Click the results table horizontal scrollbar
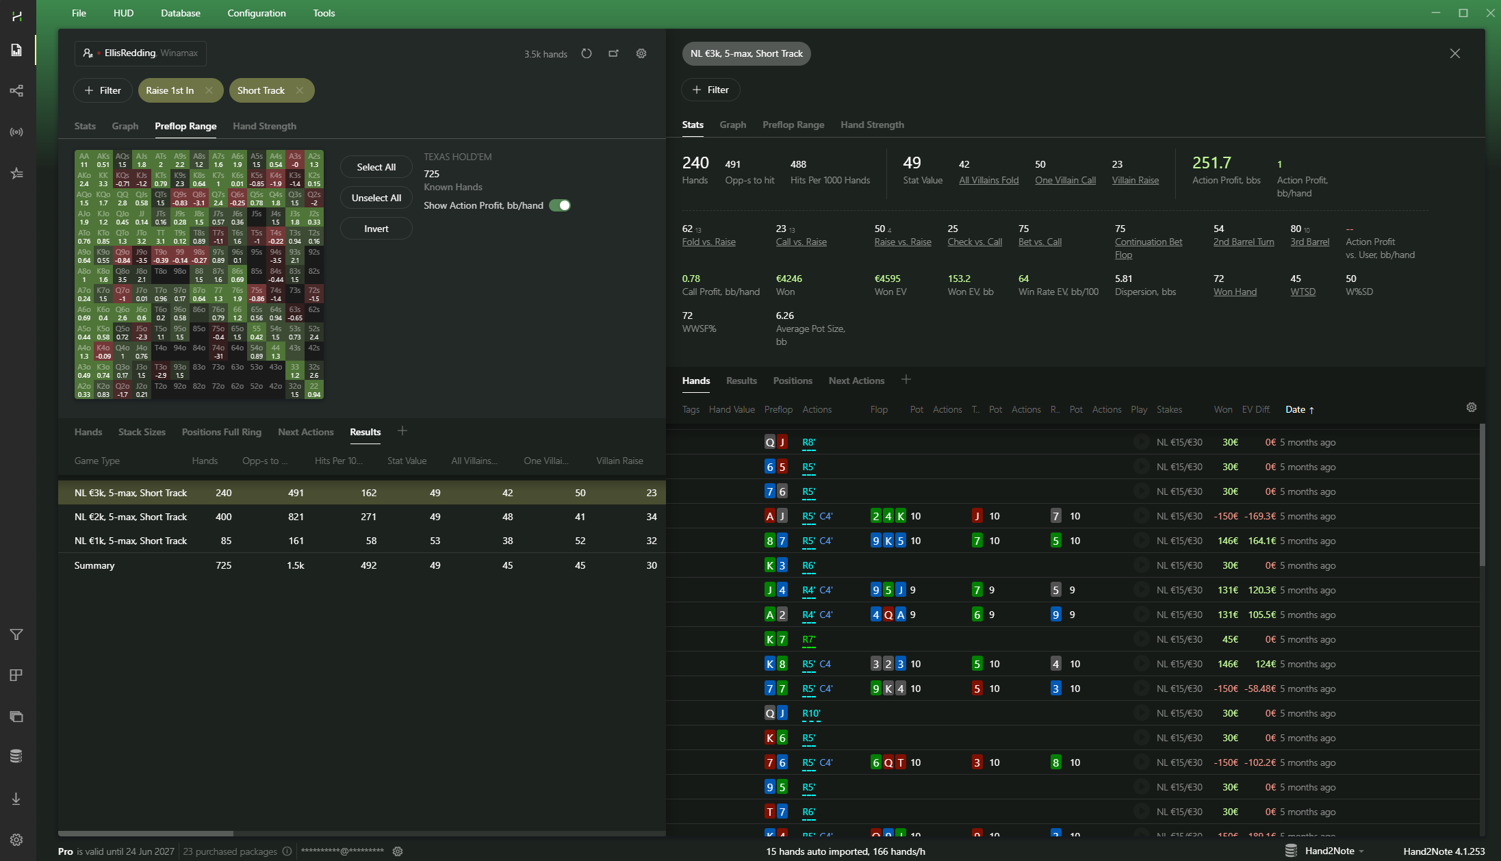Viewport: 1501px width, 861px height. 146,833
